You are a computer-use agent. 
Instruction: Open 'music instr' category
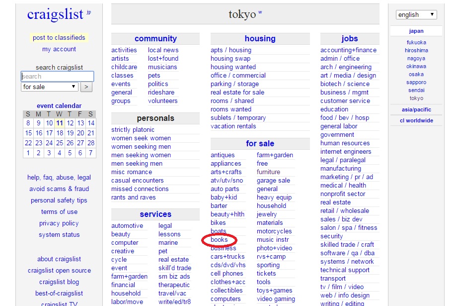click(273, 239)
